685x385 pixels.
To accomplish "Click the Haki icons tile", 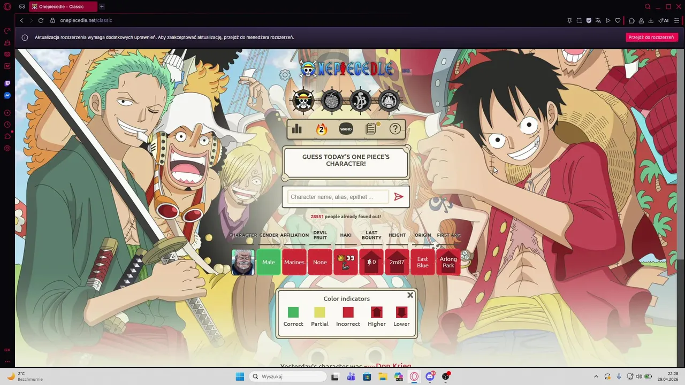I will pos(346,262).
